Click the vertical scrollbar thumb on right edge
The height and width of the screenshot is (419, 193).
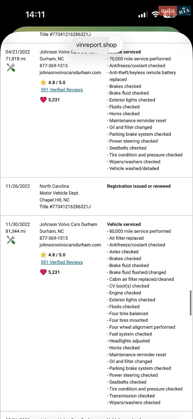(x=191, y=303)
